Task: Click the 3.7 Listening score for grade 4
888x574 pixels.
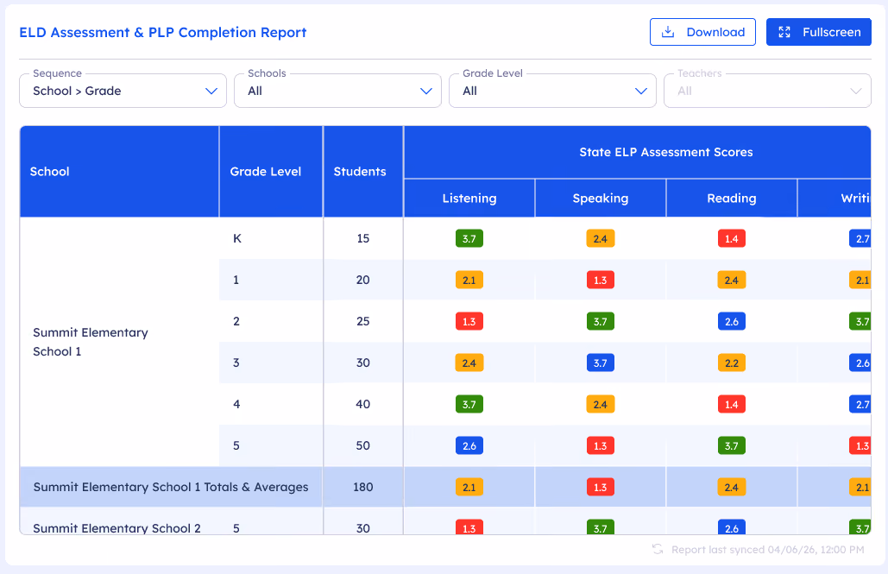Action: click(x=469, y=404)
